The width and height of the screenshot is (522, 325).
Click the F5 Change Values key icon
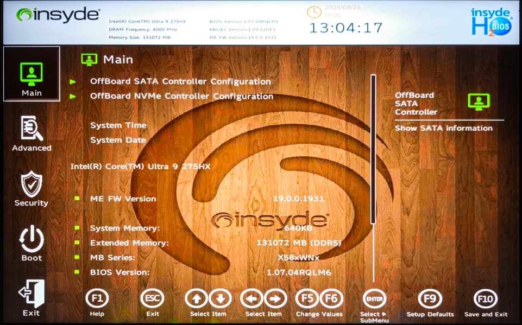tap(307, 298)
